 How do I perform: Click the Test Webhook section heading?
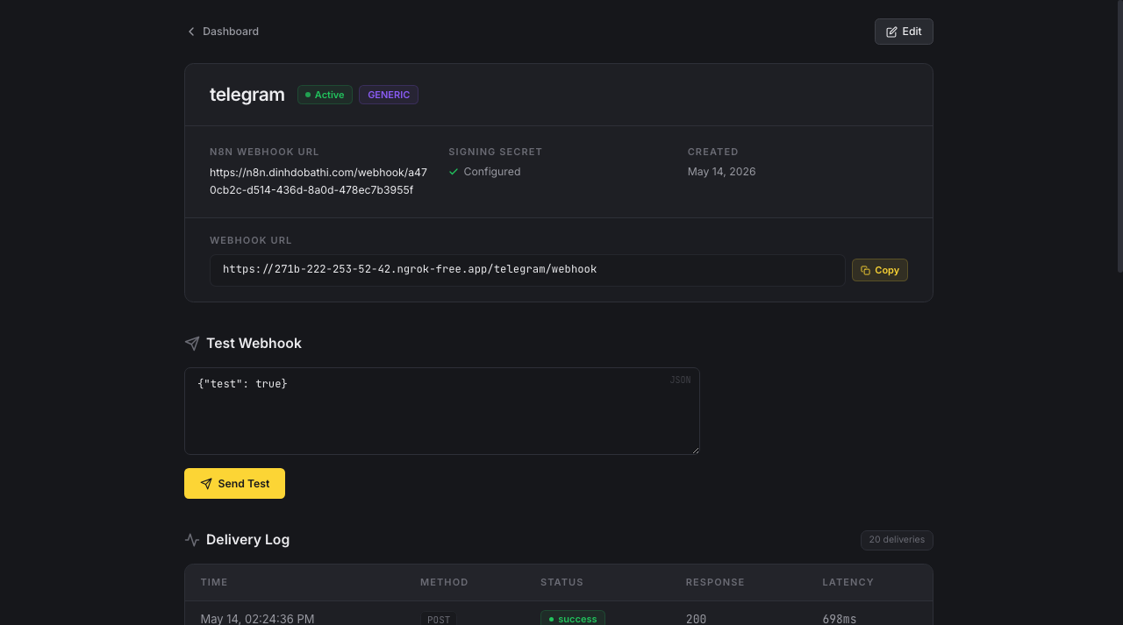(254, 344)
